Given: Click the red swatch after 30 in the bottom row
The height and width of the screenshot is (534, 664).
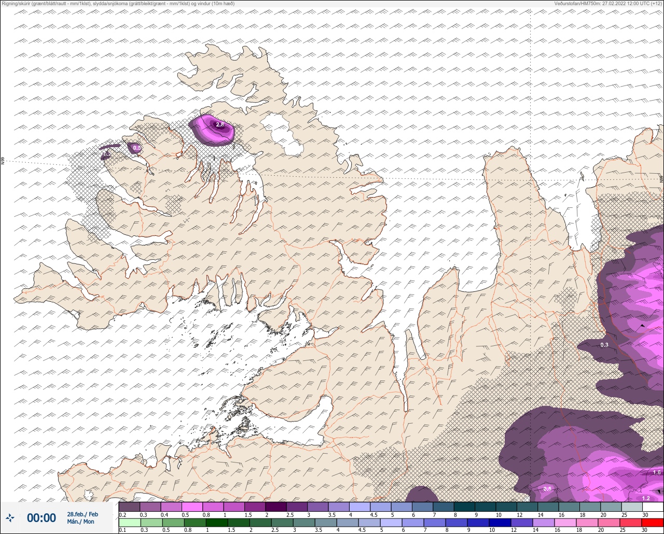Looking at the screenshot, I should (x=653, y=522).
